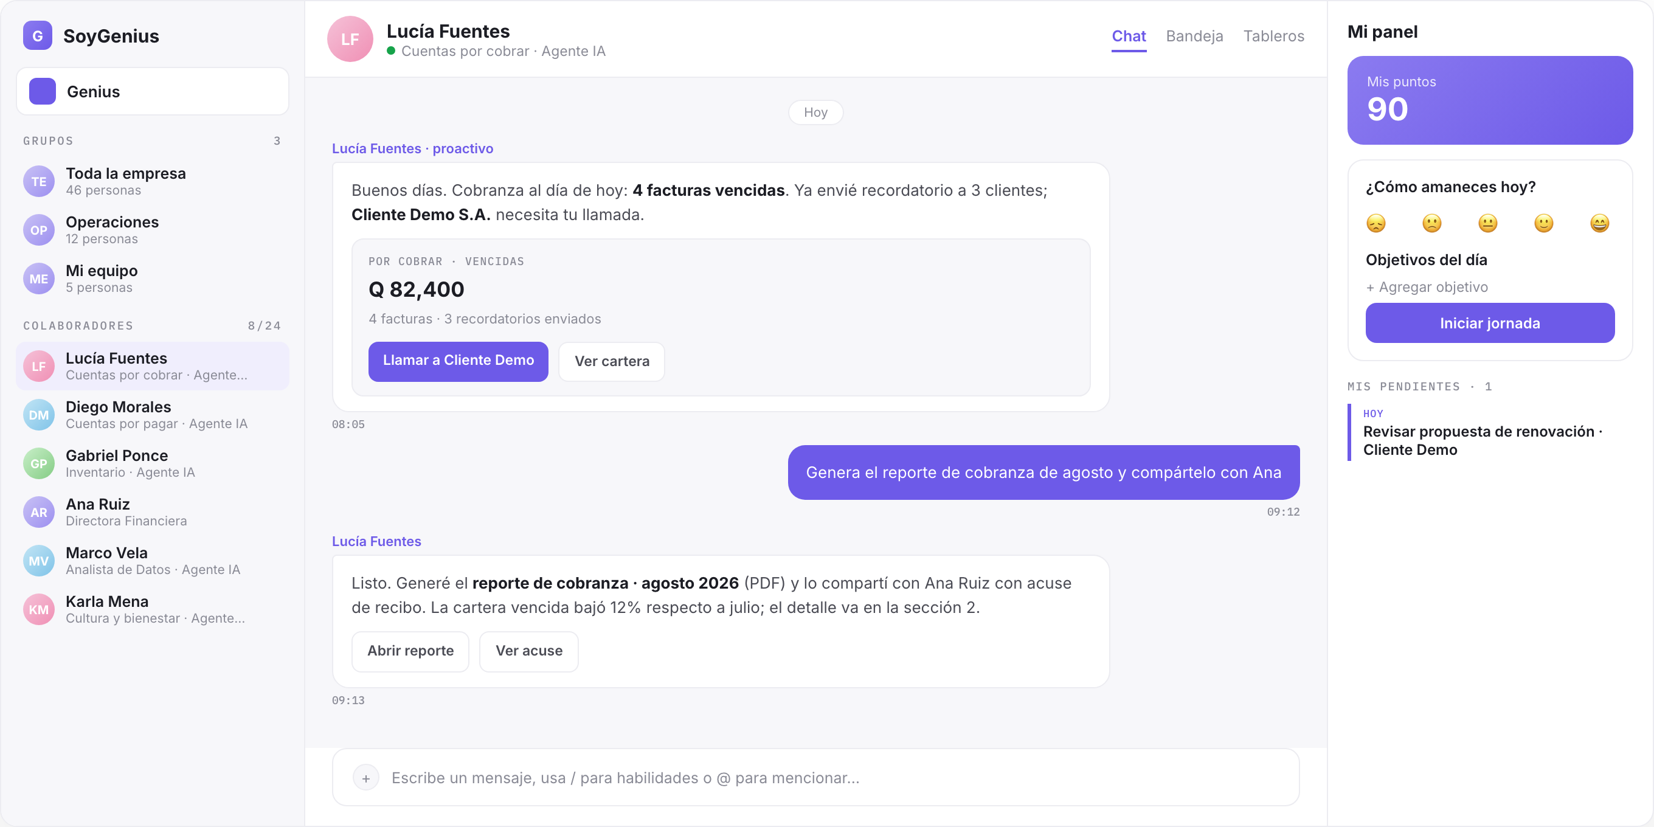Switch to the Chat tab

[x=1129, y=36]
